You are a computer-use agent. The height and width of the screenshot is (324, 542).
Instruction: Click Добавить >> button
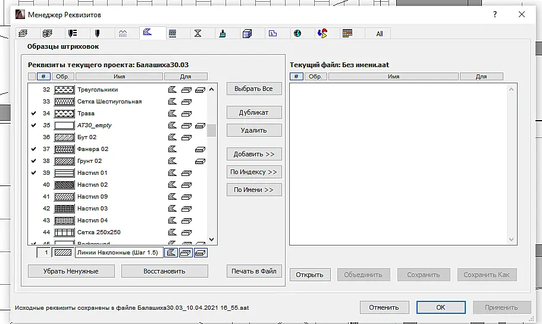[254, 154]
